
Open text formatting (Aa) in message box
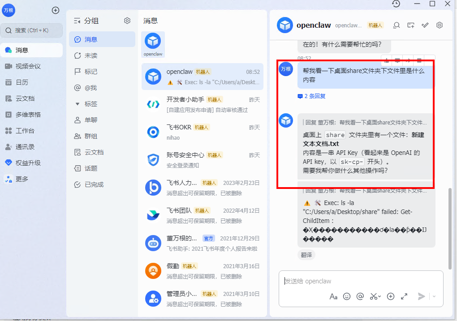pyautogui.click(x=333, y=296)
